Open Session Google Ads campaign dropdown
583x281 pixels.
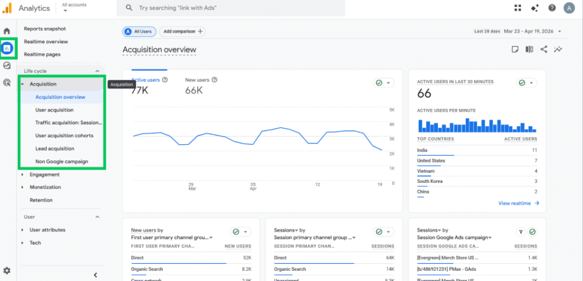(454, 238)
